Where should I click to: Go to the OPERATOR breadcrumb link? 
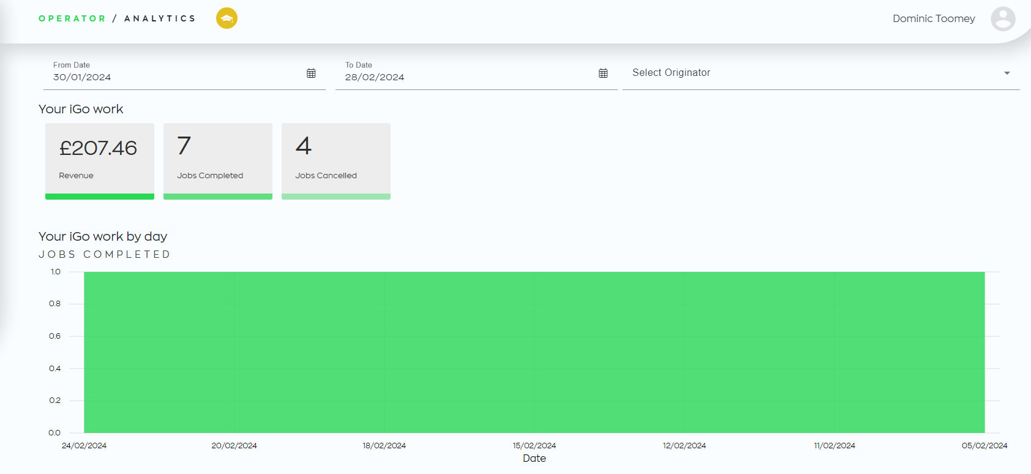(x=72, y=18)
